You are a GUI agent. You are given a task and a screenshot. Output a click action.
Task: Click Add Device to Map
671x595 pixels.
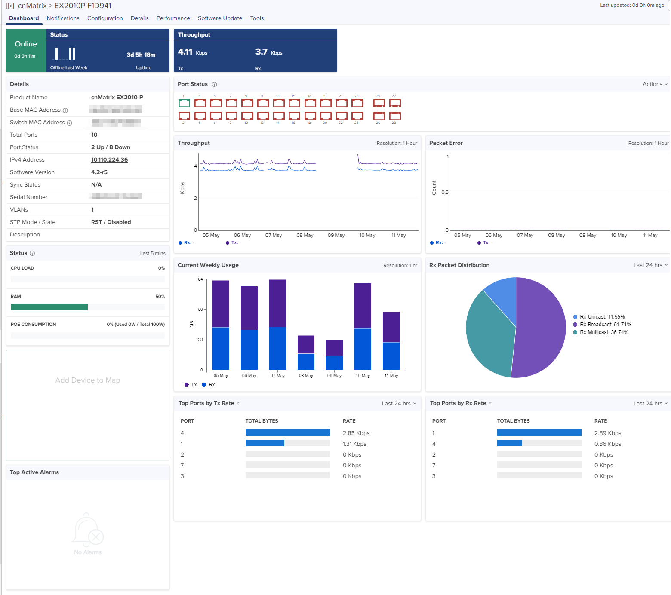tap(88, 380)
